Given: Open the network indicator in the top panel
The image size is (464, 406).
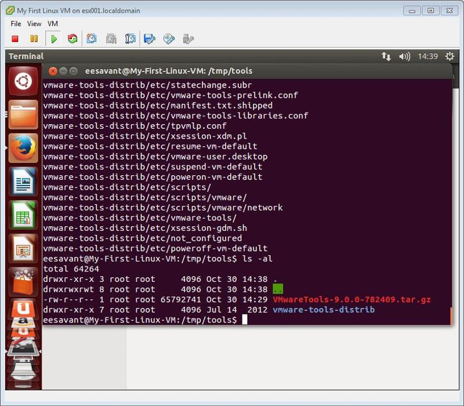Looking at the screenshot, I should point(386,56).
